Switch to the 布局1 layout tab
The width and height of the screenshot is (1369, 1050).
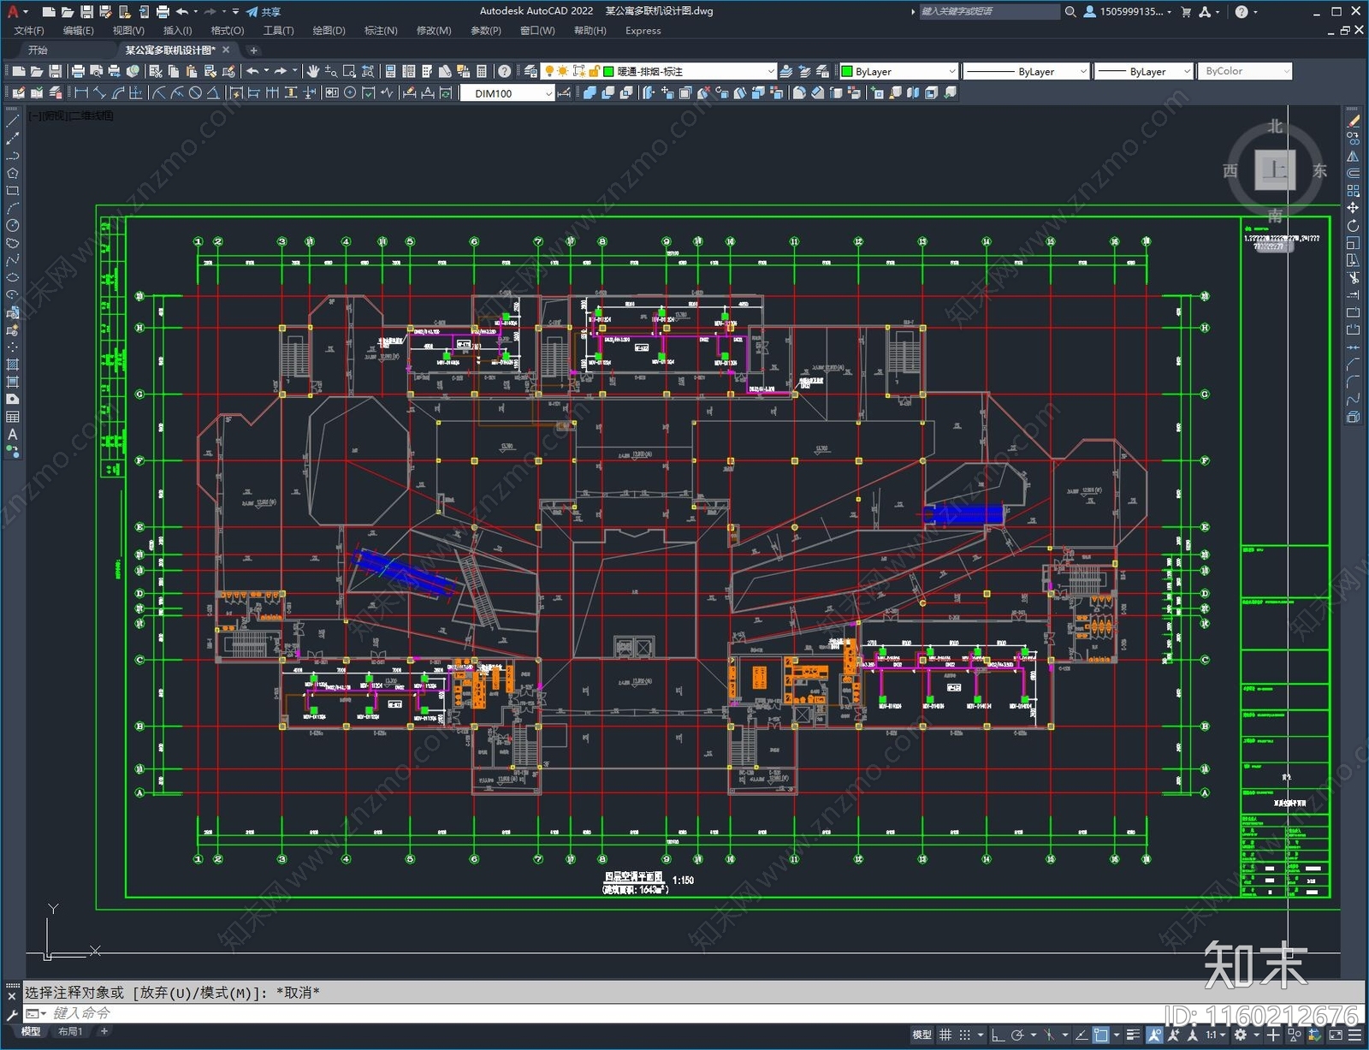(x=70, y=1031)
